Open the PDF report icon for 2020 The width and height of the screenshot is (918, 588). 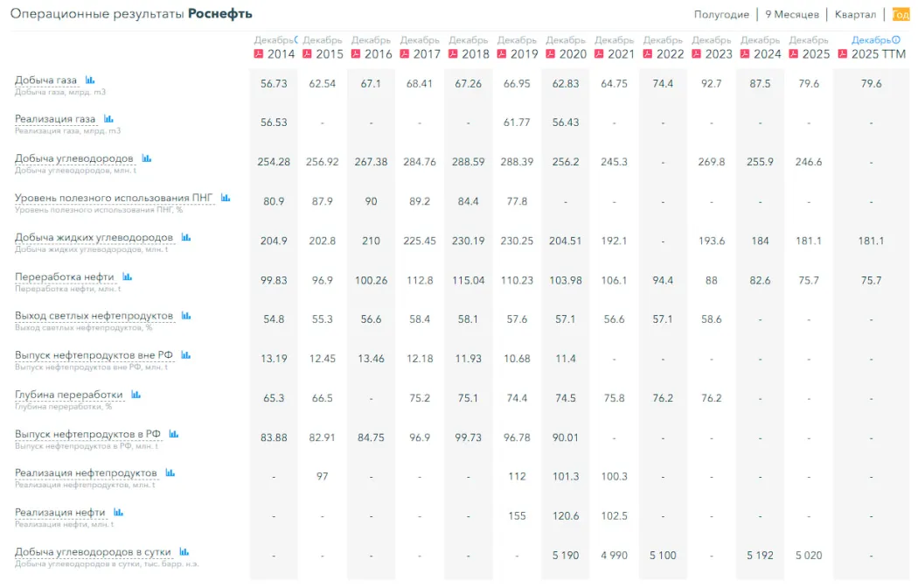[x=550, y=54]
